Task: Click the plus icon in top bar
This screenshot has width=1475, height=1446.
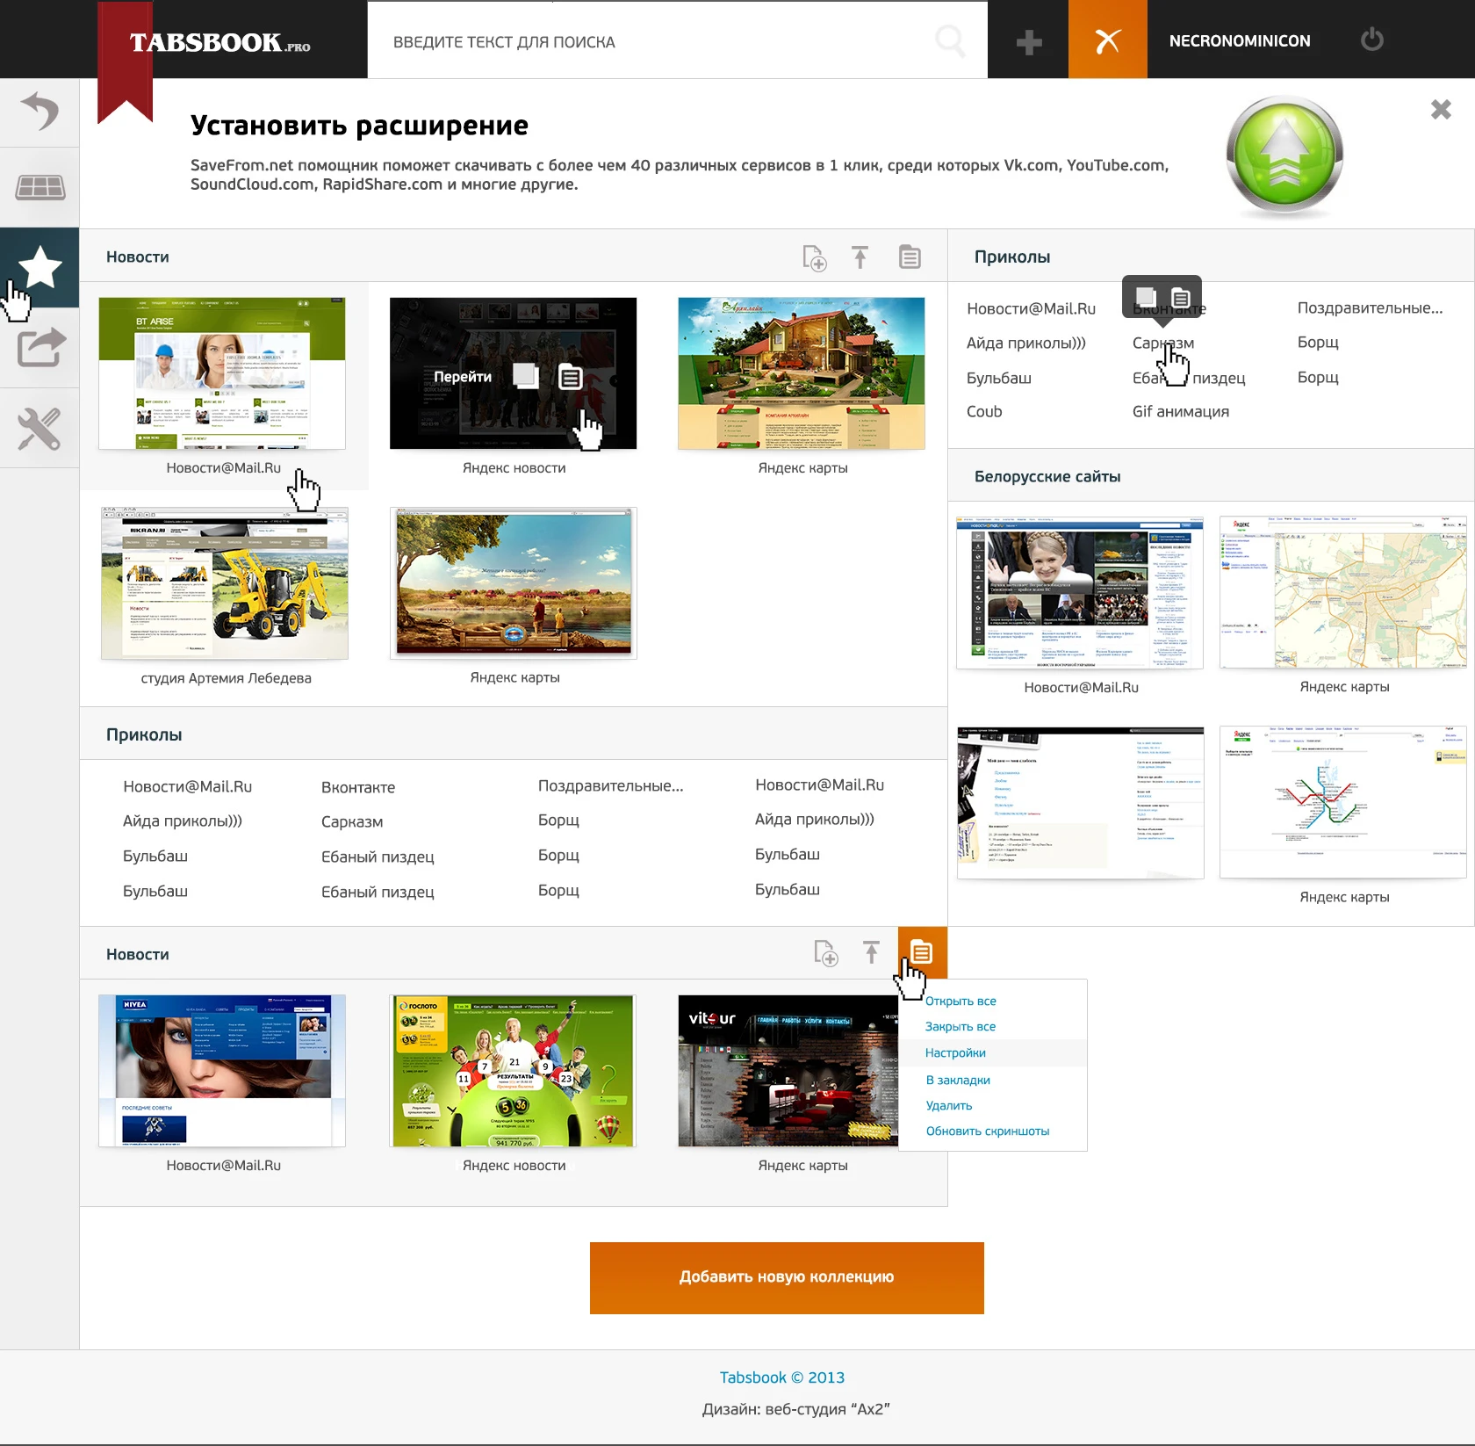Action: [x=1028, y=41]
